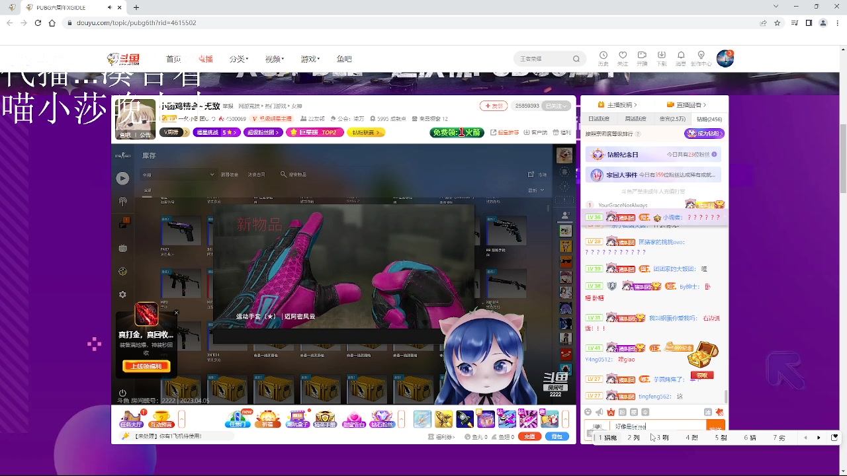Expand the 已关注 follow dropdown

555,106
